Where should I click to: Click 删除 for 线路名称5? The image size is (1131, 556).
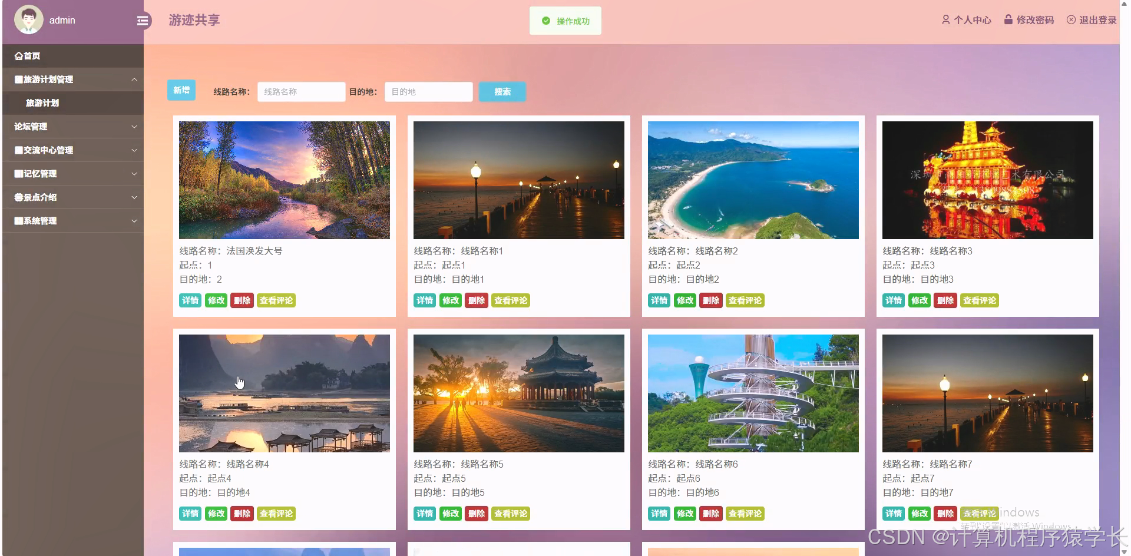[477, 514]
